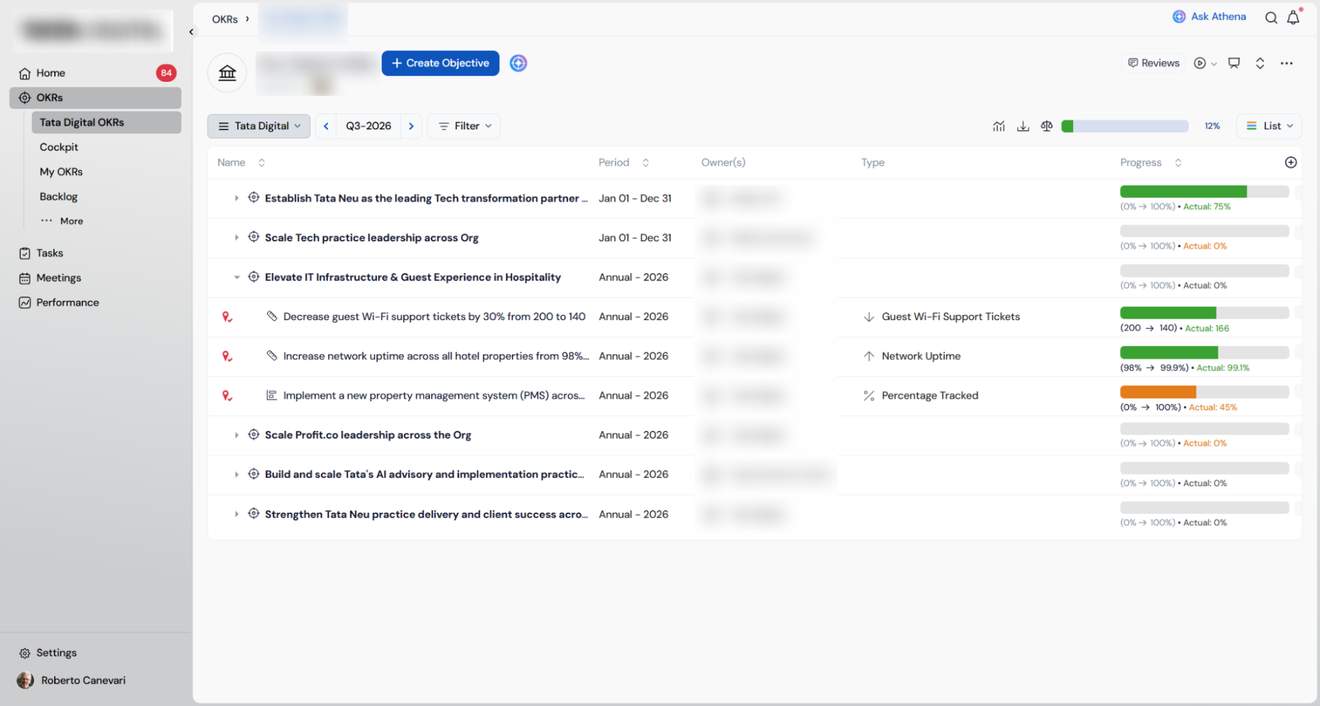This screenshot has width=1320, height=706.
Task: Click the key result tag icon for Wi-Fi tickets
Action: point(271,316)
